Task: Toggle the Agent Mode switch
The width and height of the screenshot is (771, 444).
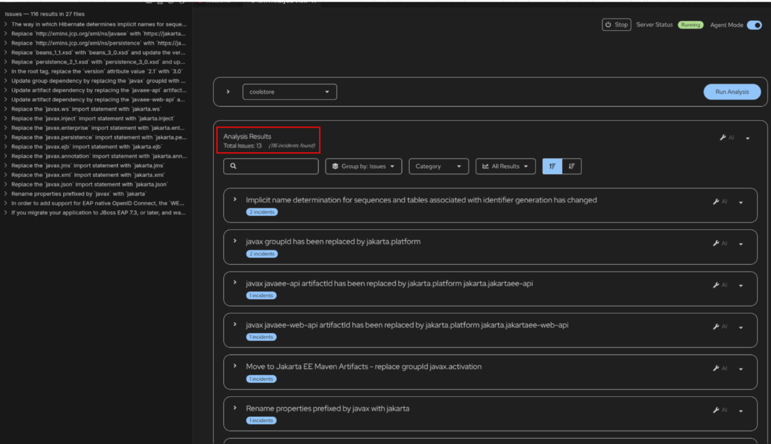Action: [x=754, y=25]
